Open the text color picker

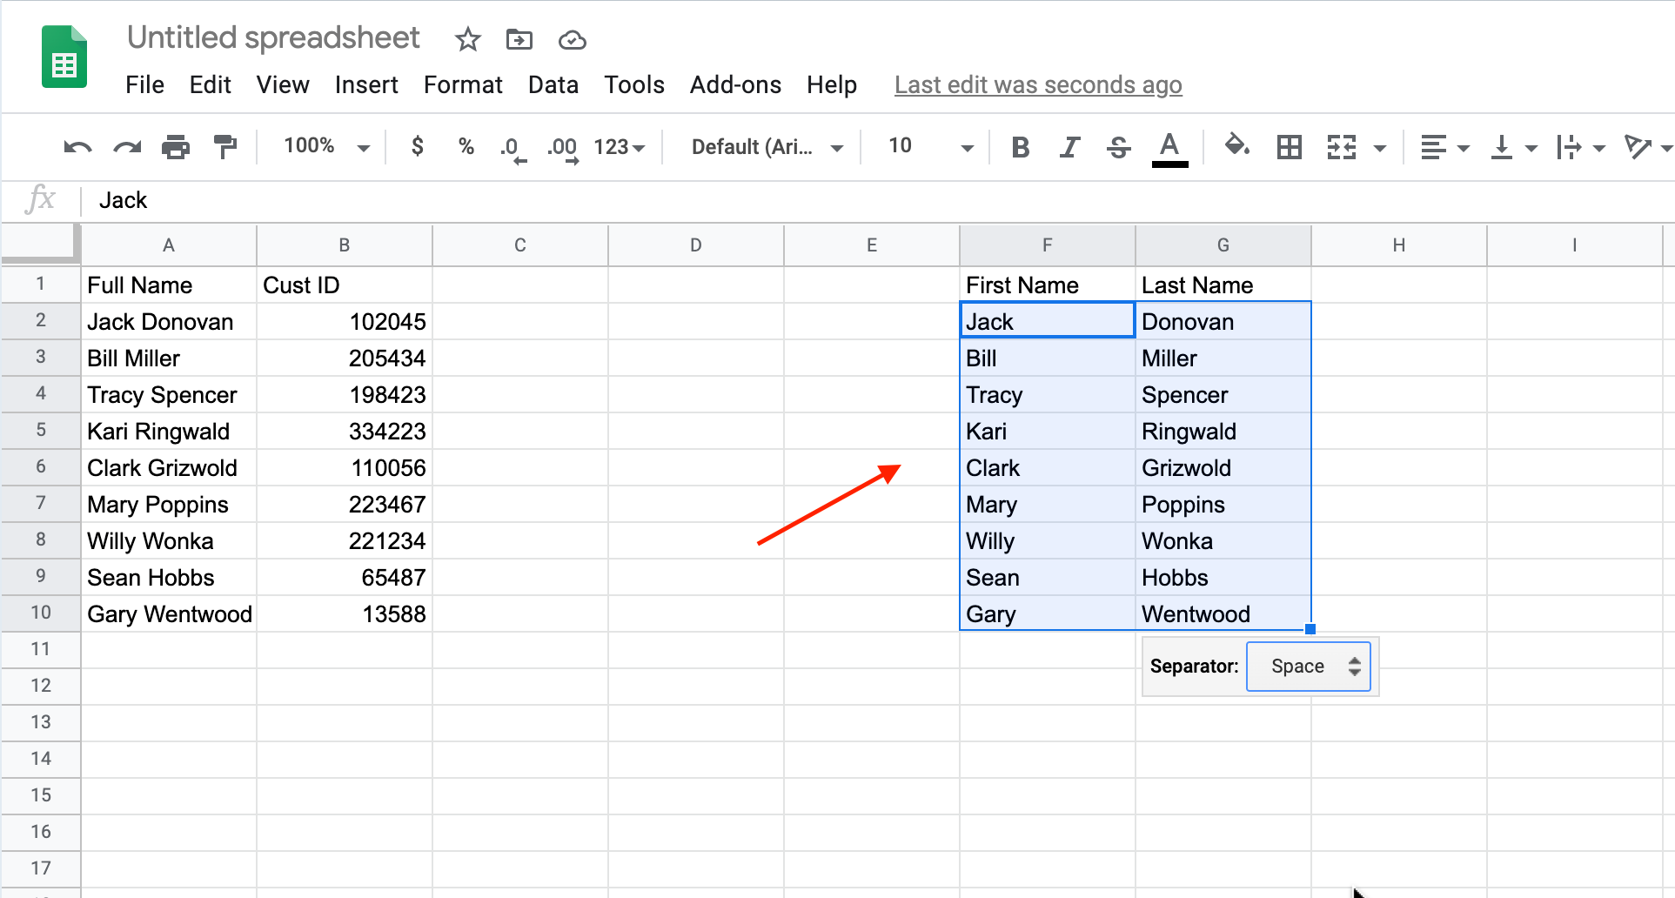coord(1170,147)
